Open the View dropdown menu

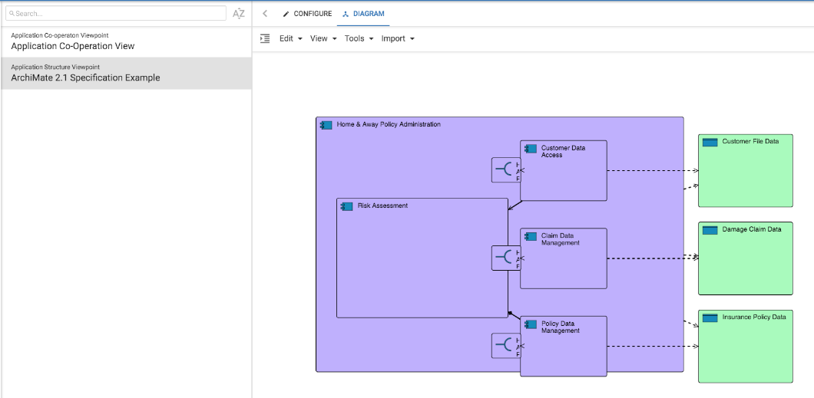click(323, 38)
